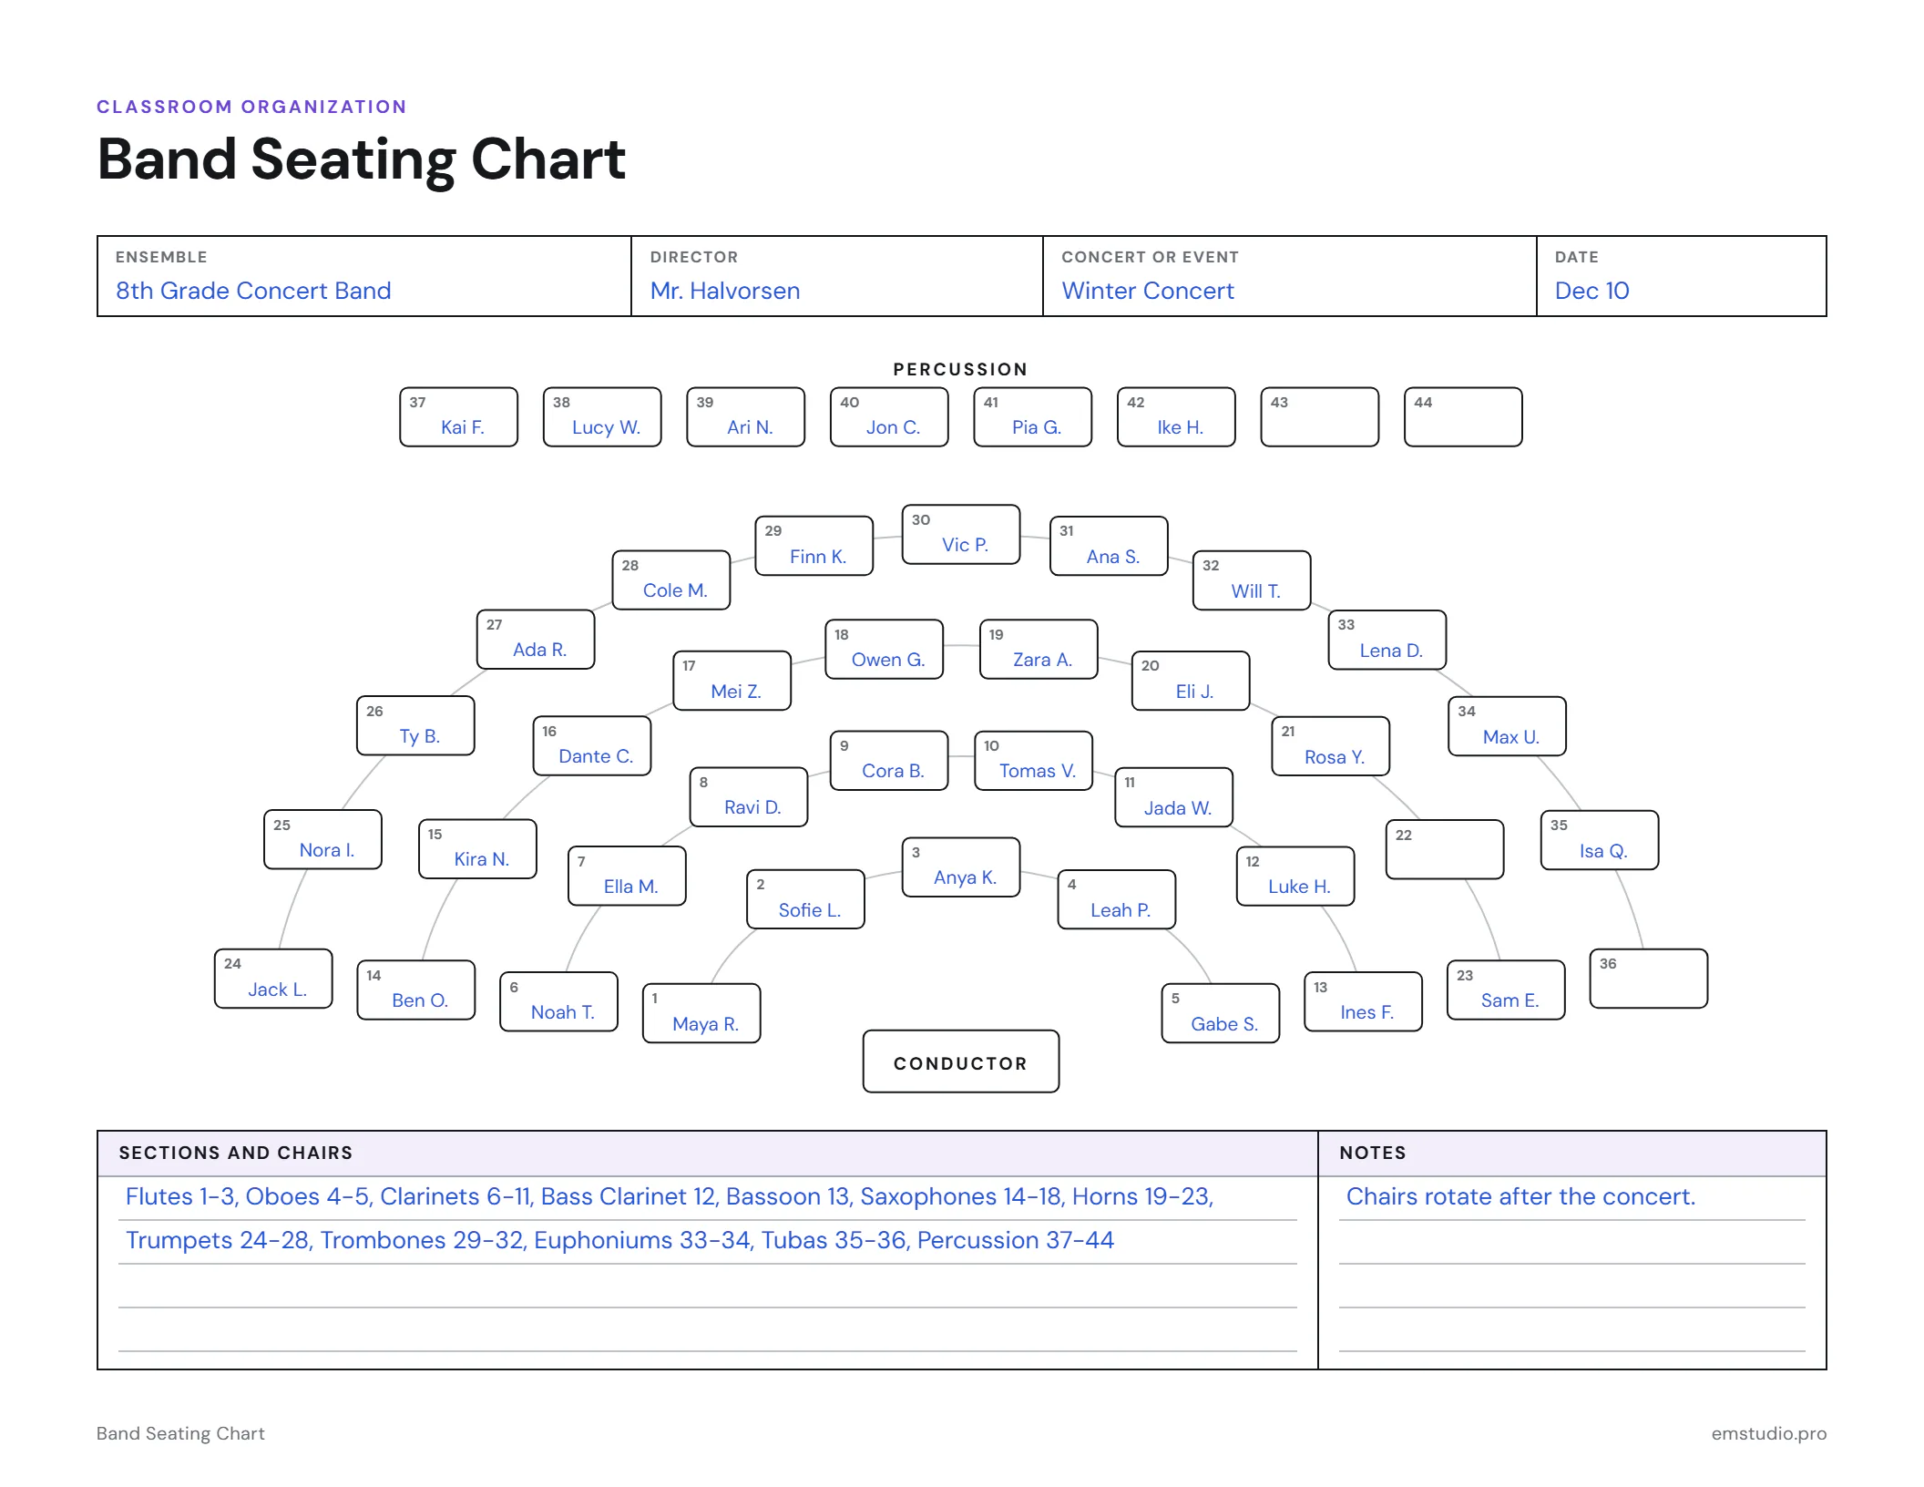The height and width of the screenshot is (1487, 1924).
Task: Click the Director field 'Mr. Halvorsen'
Action: click(x=837, y=276)
